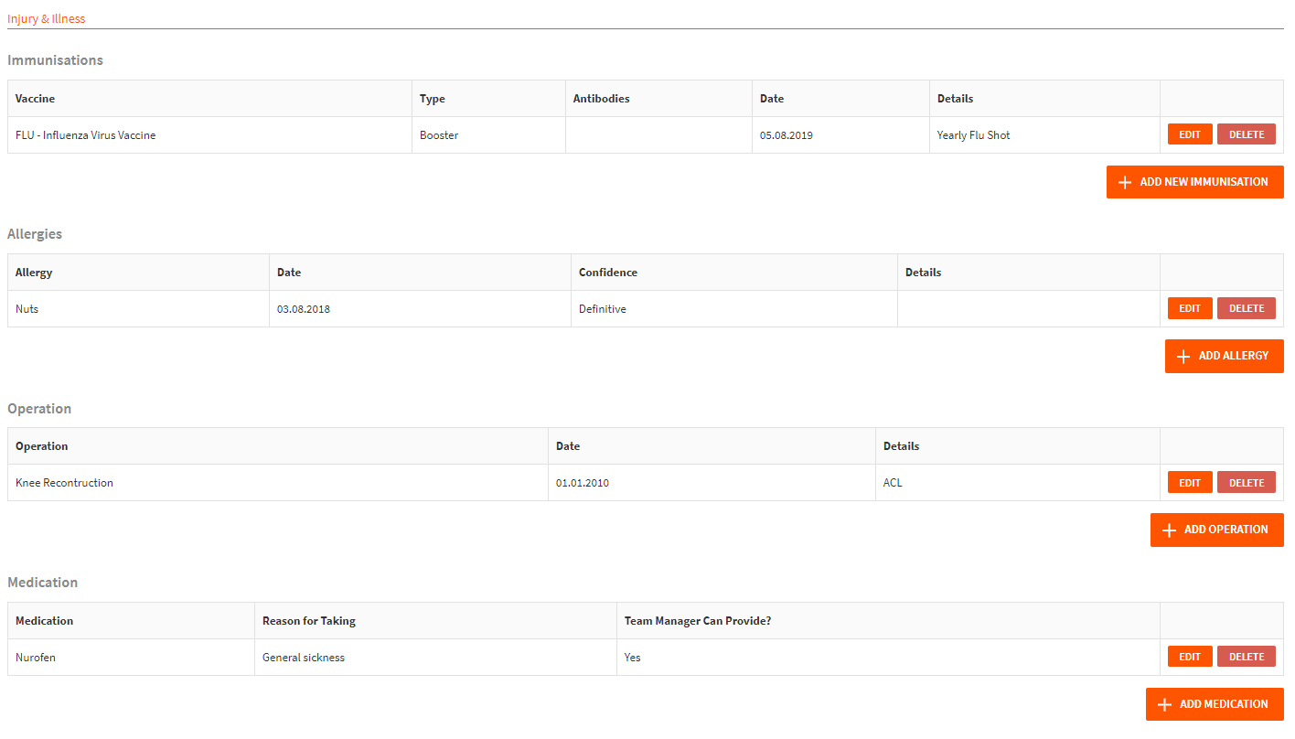Viewport: 1295px width, 739px height.
Task: Select the 'General sickness' reason cell
Action: 436,658
